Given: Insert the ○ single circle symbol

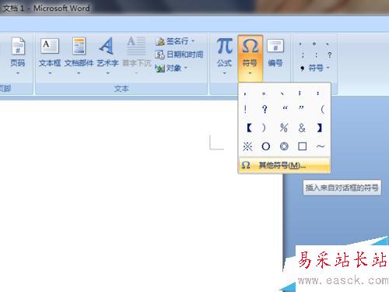Looking at the screenshot, I should coord(266,146).
